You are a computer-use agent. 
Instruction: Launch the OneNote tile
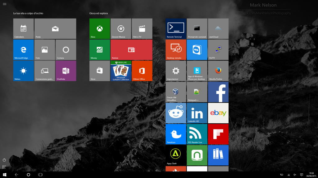(66, 71)
